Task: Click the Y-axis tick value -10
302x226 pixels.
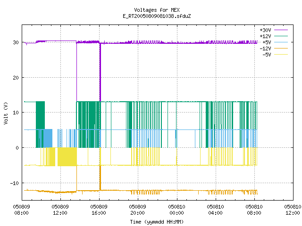Action: (15, 183)
